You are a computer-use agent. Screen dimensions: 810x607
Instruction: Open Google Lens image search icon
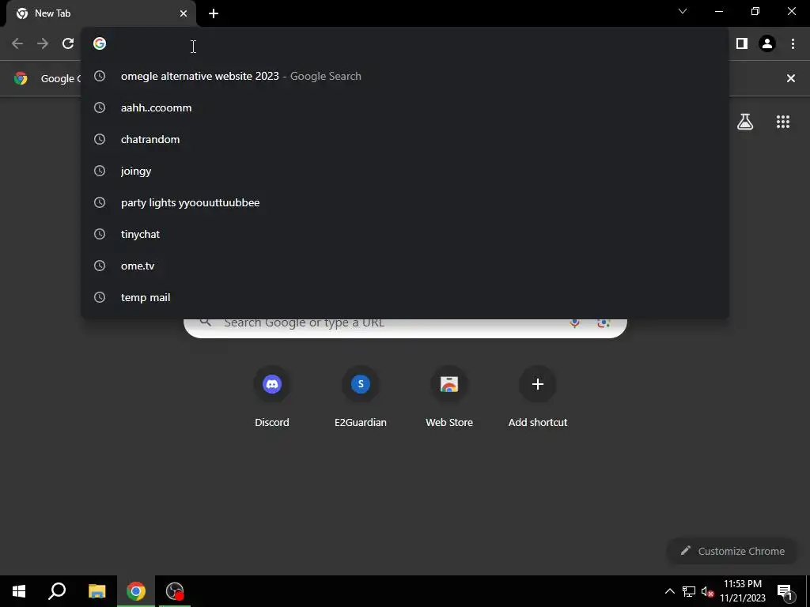604,323
